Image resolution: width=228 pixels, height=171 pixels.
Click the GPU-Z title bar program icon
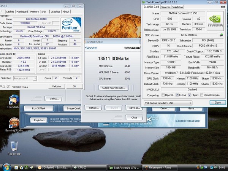pos(144,2)
